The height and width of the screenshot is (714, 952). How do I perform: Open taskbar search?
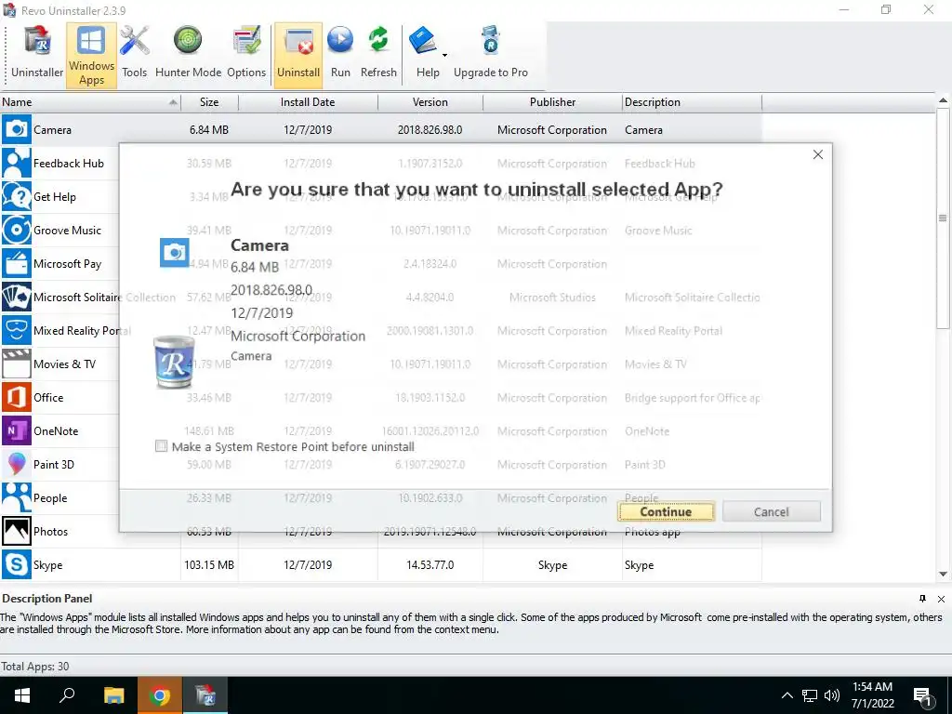coord(67,695)
